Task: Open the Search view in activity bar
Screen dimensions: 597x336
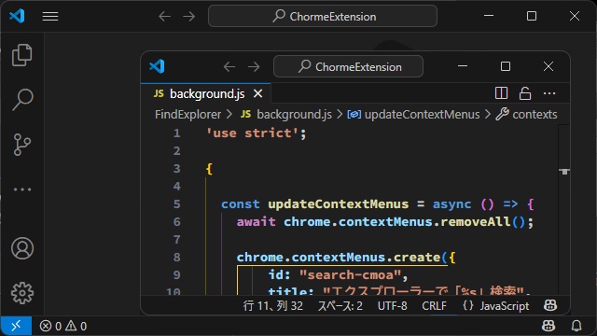Action: click(x=22, y=100)
